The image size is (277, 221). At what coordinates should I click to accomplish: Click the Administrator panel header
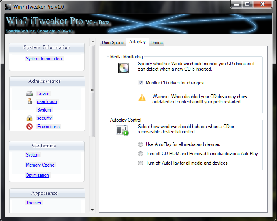click(47, 81)
